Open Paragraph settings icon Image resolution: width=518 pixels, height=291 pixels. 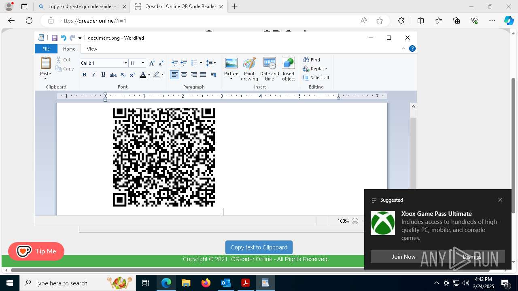coord(213,75)
